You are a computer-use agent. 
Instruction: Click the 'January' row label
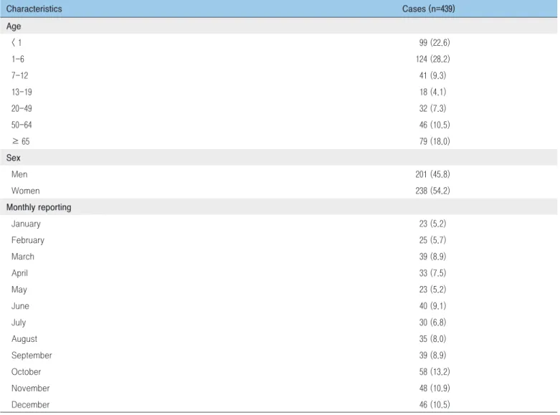point(26,224)
